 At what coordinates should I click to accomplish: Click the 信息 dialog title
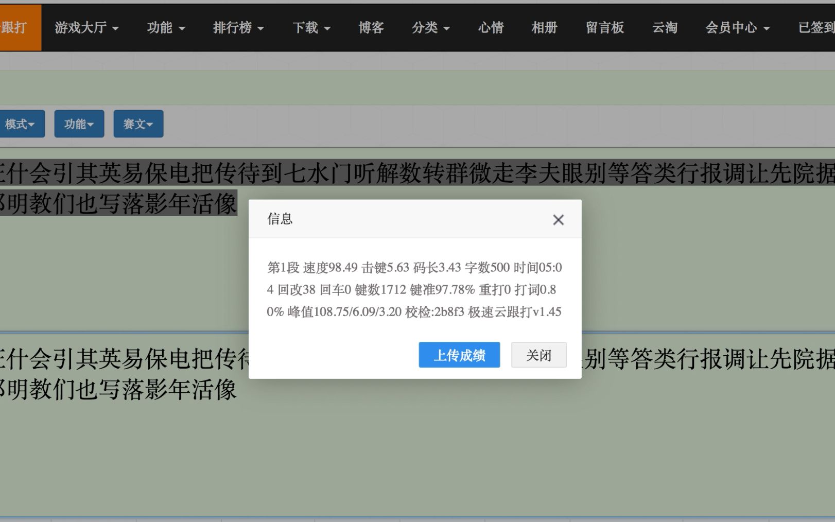(x=280, y=219)
